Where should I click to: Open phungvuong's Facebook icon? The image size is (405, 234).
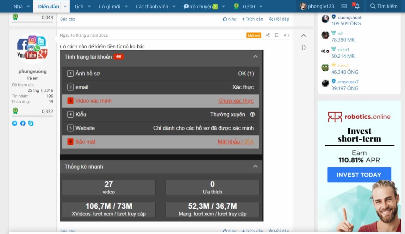click(x=23, y=123)
